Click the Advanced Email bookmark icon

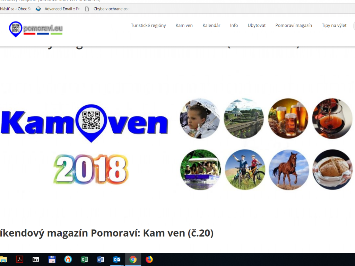point(38,9)
